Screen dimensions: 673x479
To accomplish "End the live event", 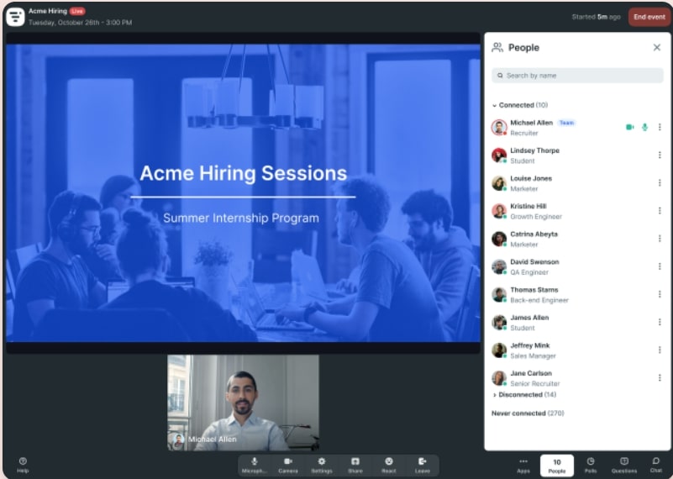I will pos(649,17).
